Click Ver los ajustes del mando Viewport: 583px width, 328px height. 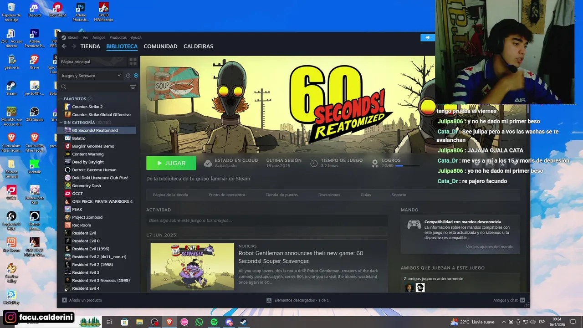490,247
